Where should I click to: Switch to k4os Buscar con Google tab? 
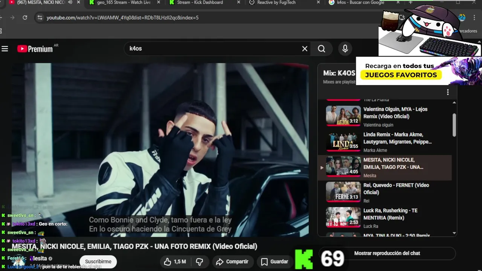[x=360, y=2]
